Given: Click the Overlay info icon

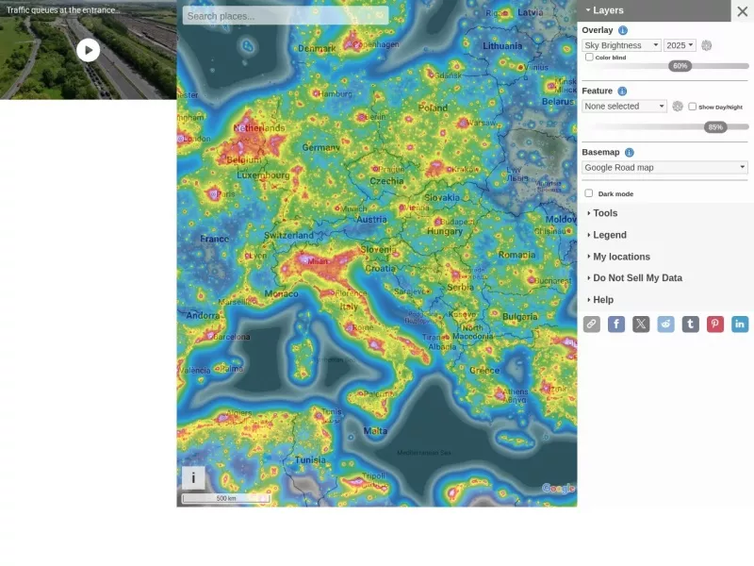Looking at the screenshot, I should pyautogui.click(x=623, y=30).
